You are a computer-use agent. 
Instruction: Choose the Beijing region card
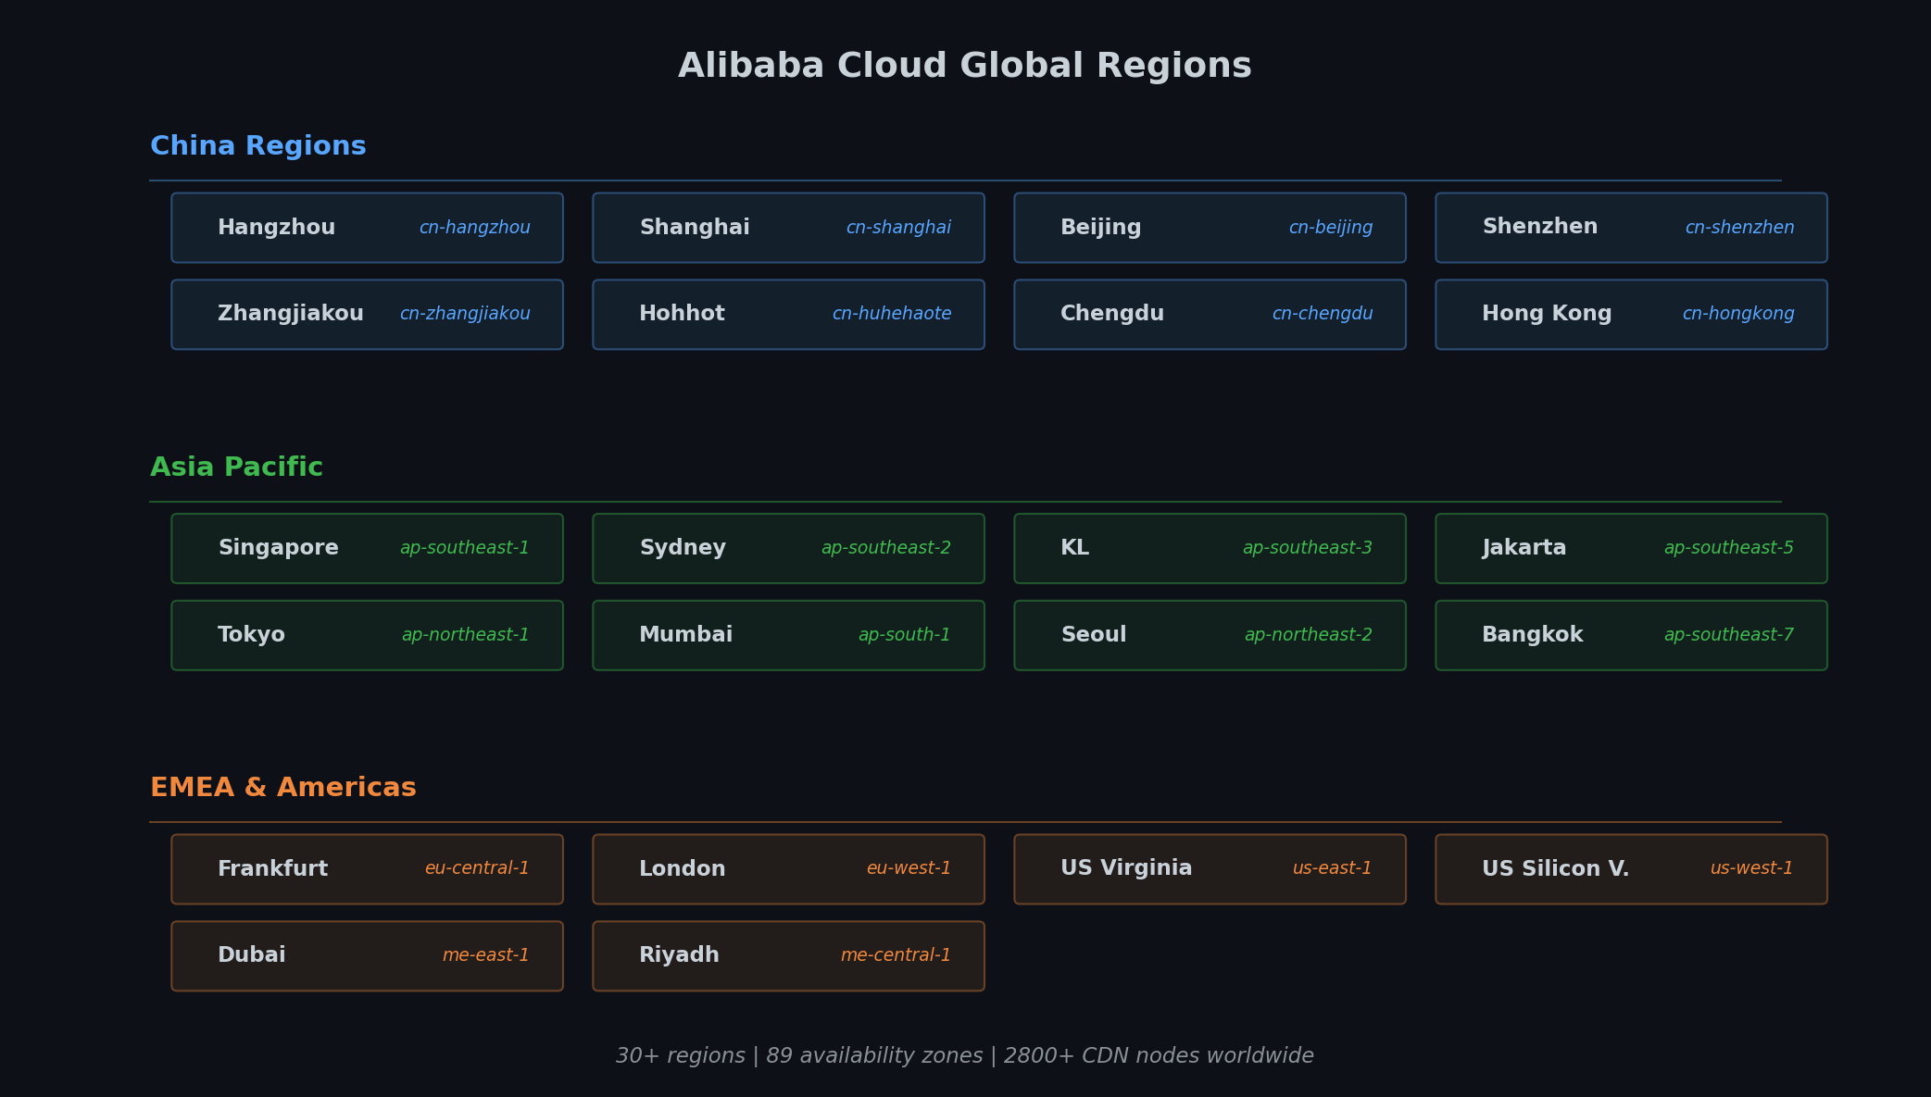(x=1210, y=228)
